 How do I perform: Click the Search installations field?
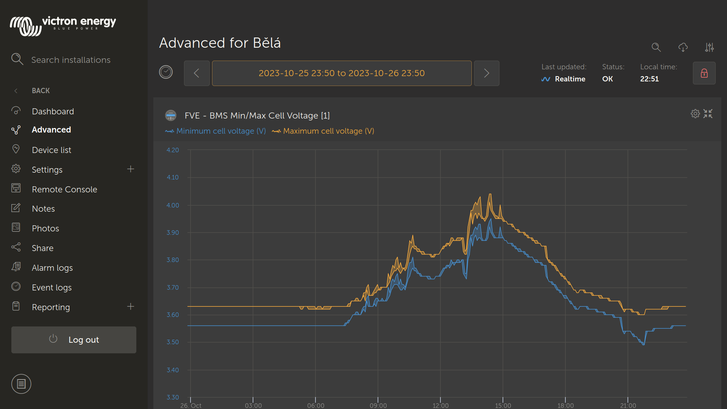click(x=71, y=60)
